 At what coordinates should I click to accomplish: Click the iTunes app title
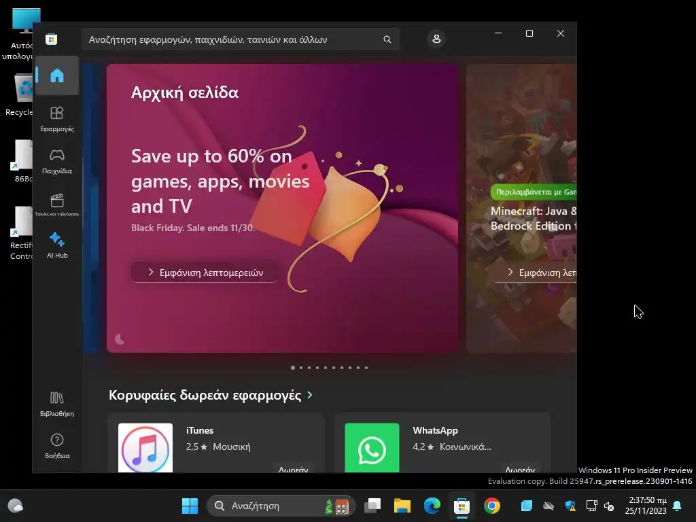[200, 430]
